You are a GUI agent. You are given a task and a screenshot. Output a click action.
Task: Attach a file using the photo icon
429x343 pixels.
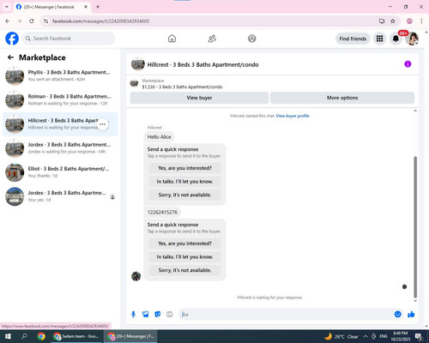(146, 315)
